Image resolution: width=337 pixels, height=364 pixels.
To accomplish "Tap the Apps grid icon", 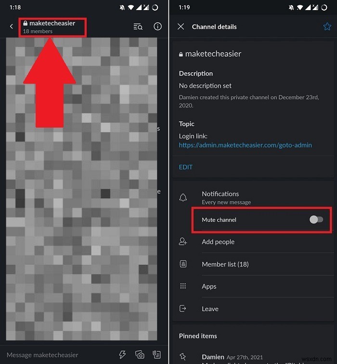I will (x=183, y=286).
